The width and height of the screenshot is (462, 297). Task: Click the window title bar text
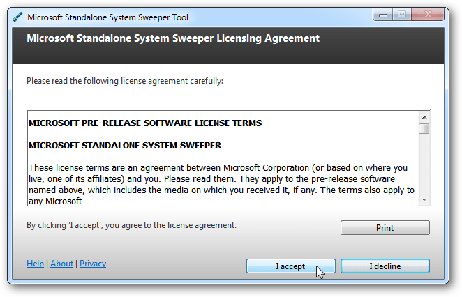pyautogui.click(x=107, y=17)
